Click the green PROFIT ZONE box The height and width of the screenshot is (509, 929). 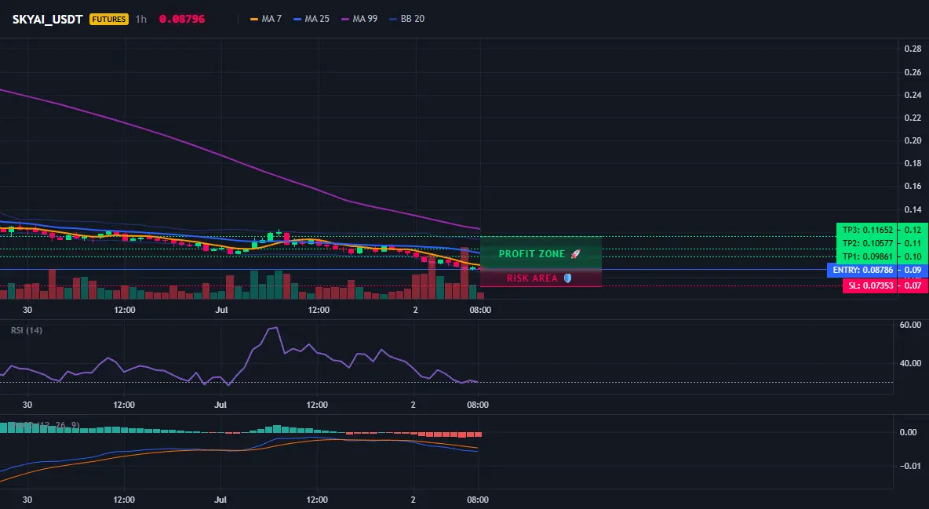(541, 253)
